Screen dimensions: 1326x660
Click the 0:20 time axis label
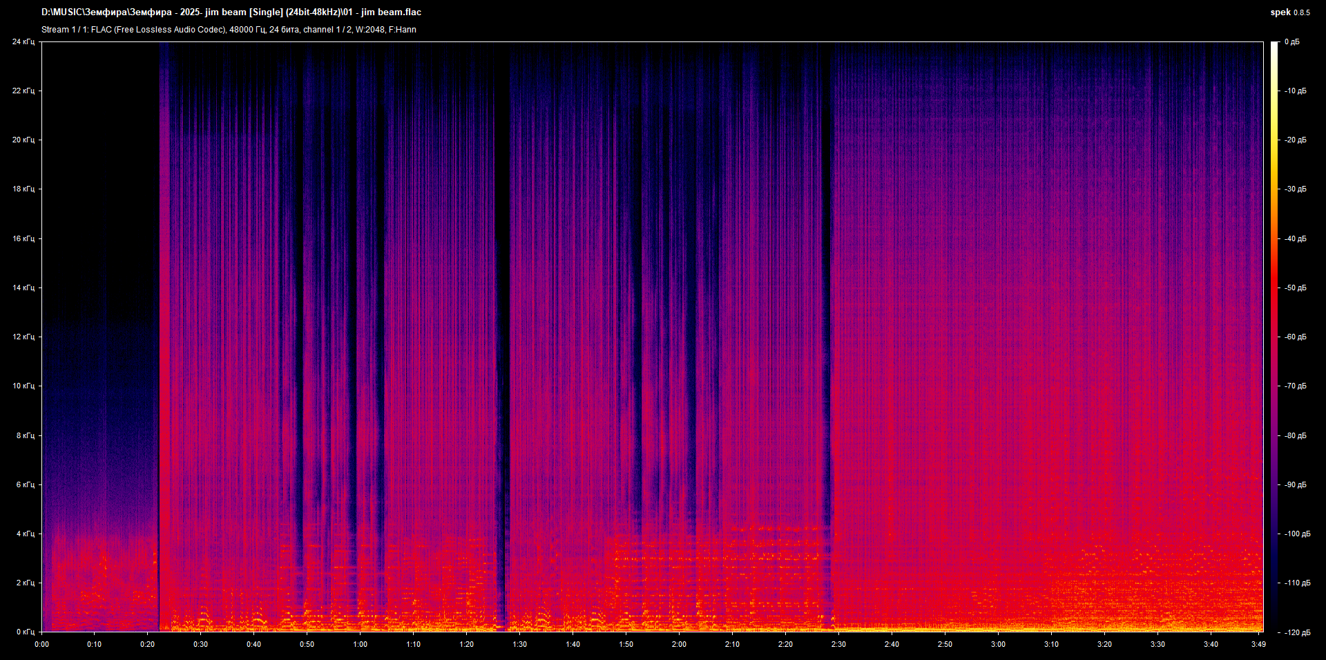148,644
